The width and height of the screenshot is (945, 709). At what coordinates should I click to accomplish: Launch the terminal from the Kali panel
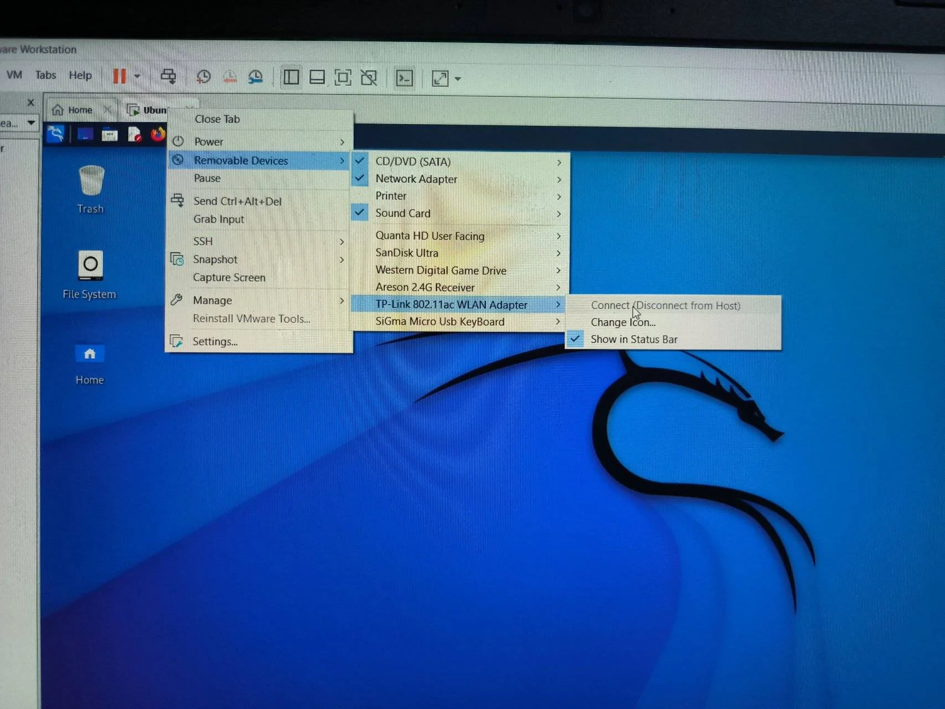85,135
